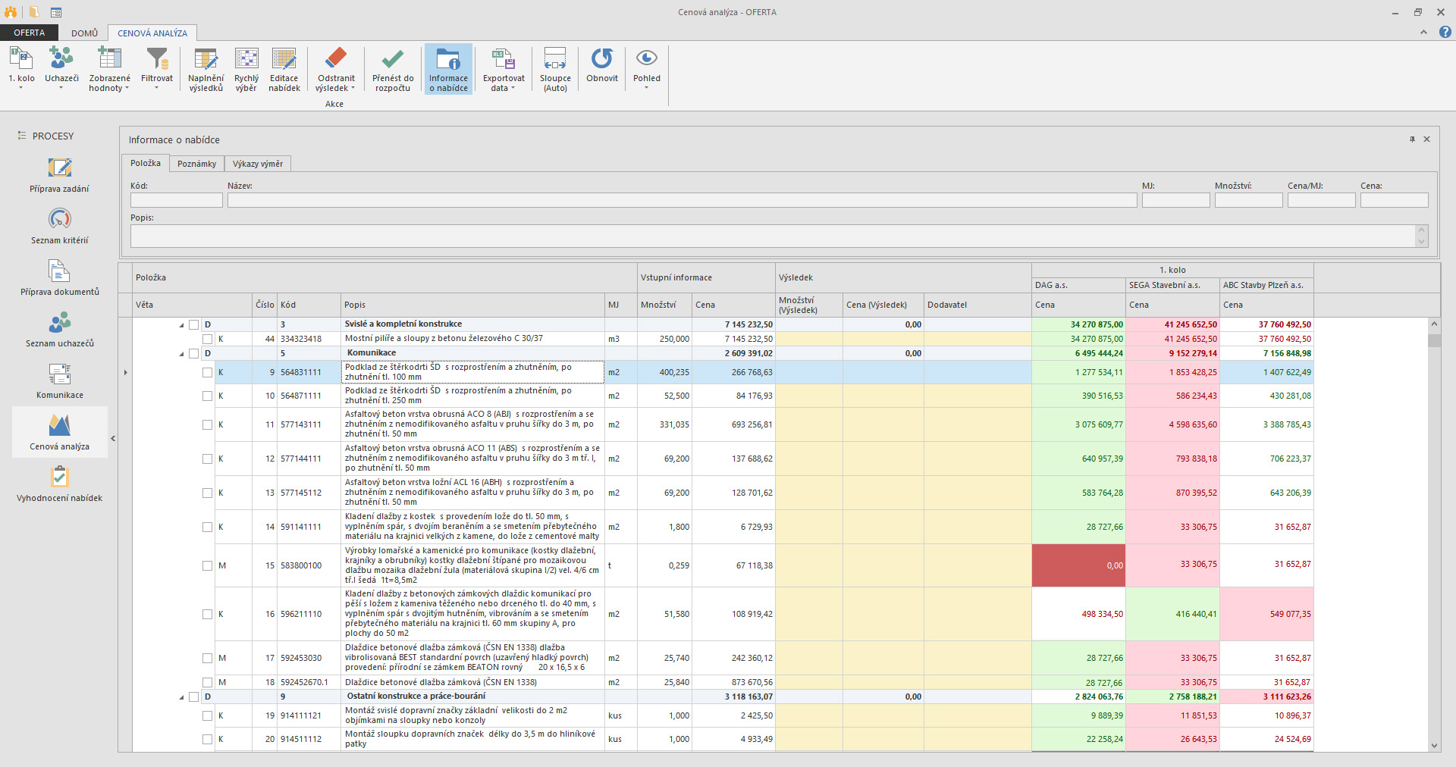
Task: Click the red 0,00 DAG a.s. cell
Action: pyautogui.click(x=1078, y=565)
